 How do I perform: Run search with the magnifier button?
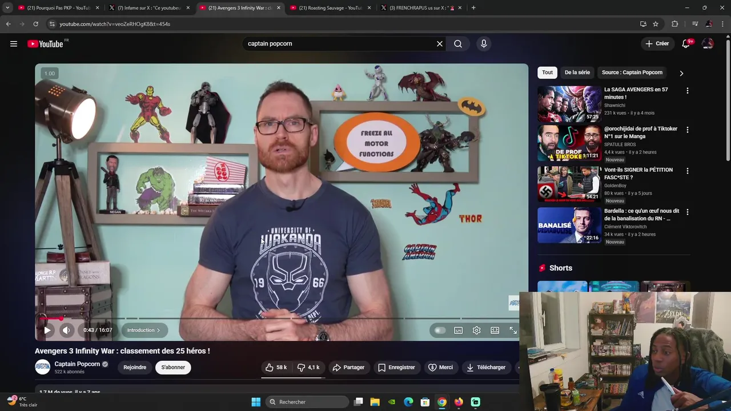[x=458, y=44]
